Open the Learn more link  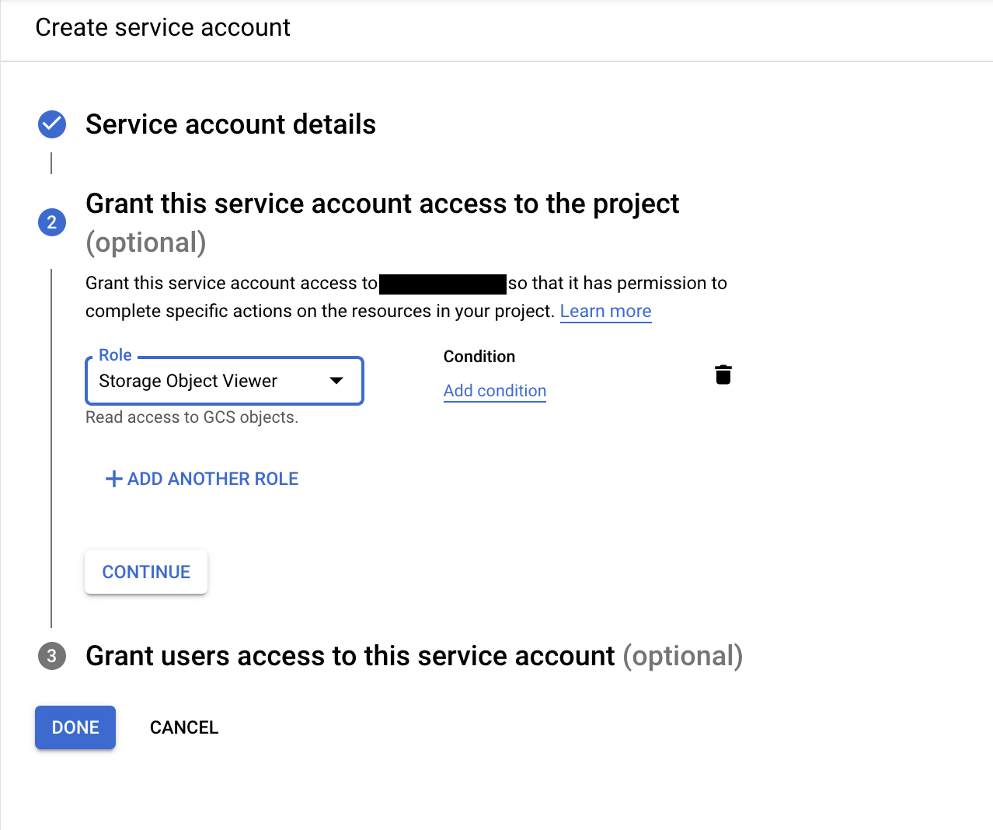pos(605,311)
